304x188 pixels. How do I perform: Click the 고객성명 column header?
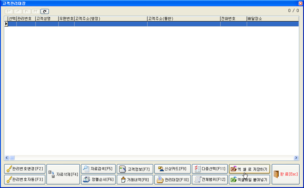pyautogui.click(x=47, y=19)
